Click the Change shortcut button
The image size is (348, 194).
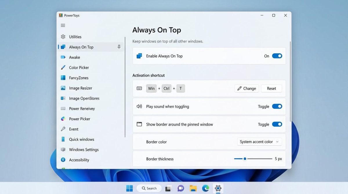(x=247, y=88)
